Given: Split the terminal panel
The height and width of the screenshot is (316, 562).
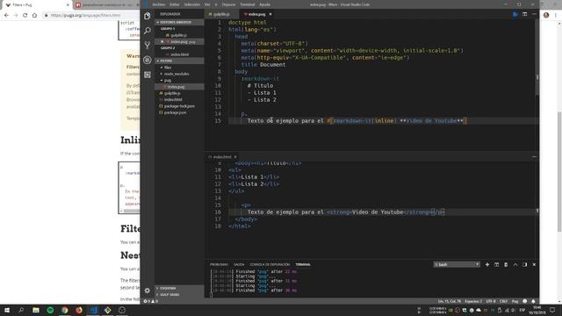Looking at the screenshot, I should (496, 264).
